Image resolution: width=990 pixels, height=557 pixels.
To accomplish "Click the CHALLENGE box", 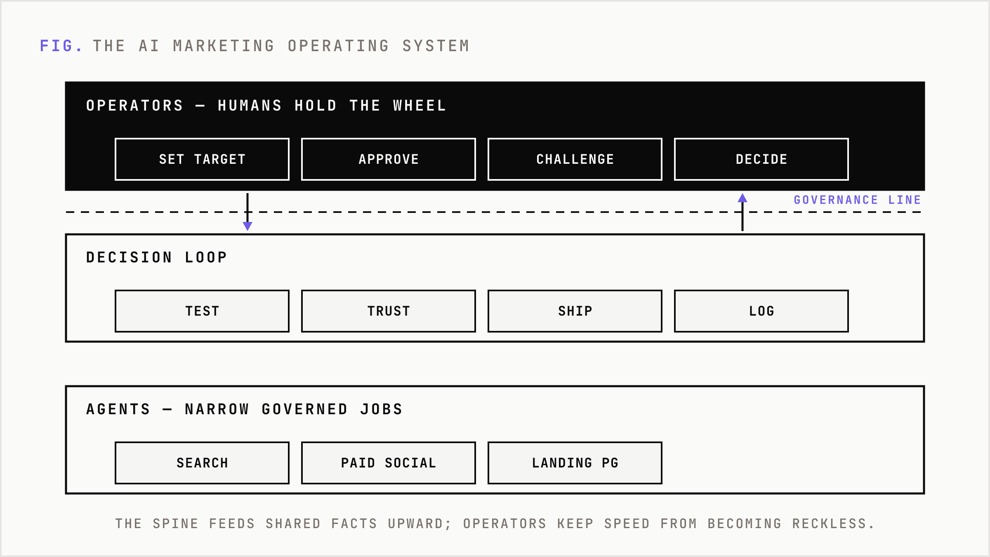I will pos(575,159).
